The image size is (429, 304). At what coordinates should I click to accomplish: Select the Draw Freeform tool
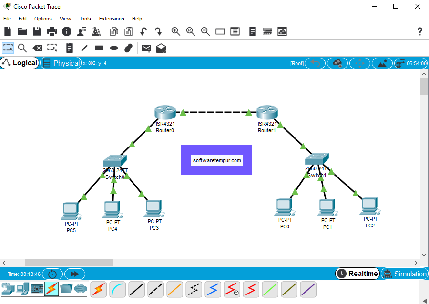(x=128, y=48)
